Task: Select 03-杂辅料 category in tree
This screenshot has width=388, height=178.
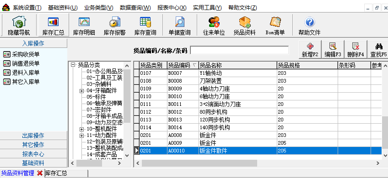Action: click(99, 84)
